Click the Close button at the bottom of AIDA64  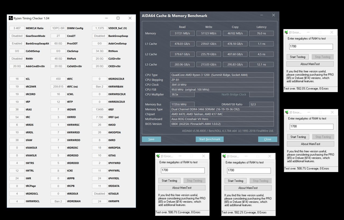(x=268, y=139)
